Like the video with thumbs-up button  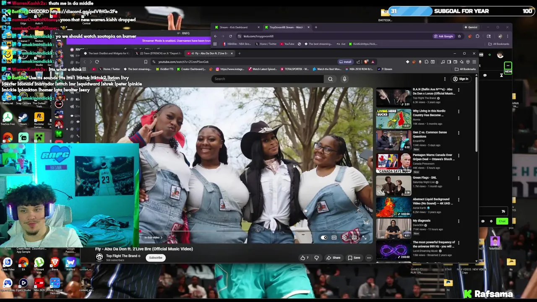305,258
